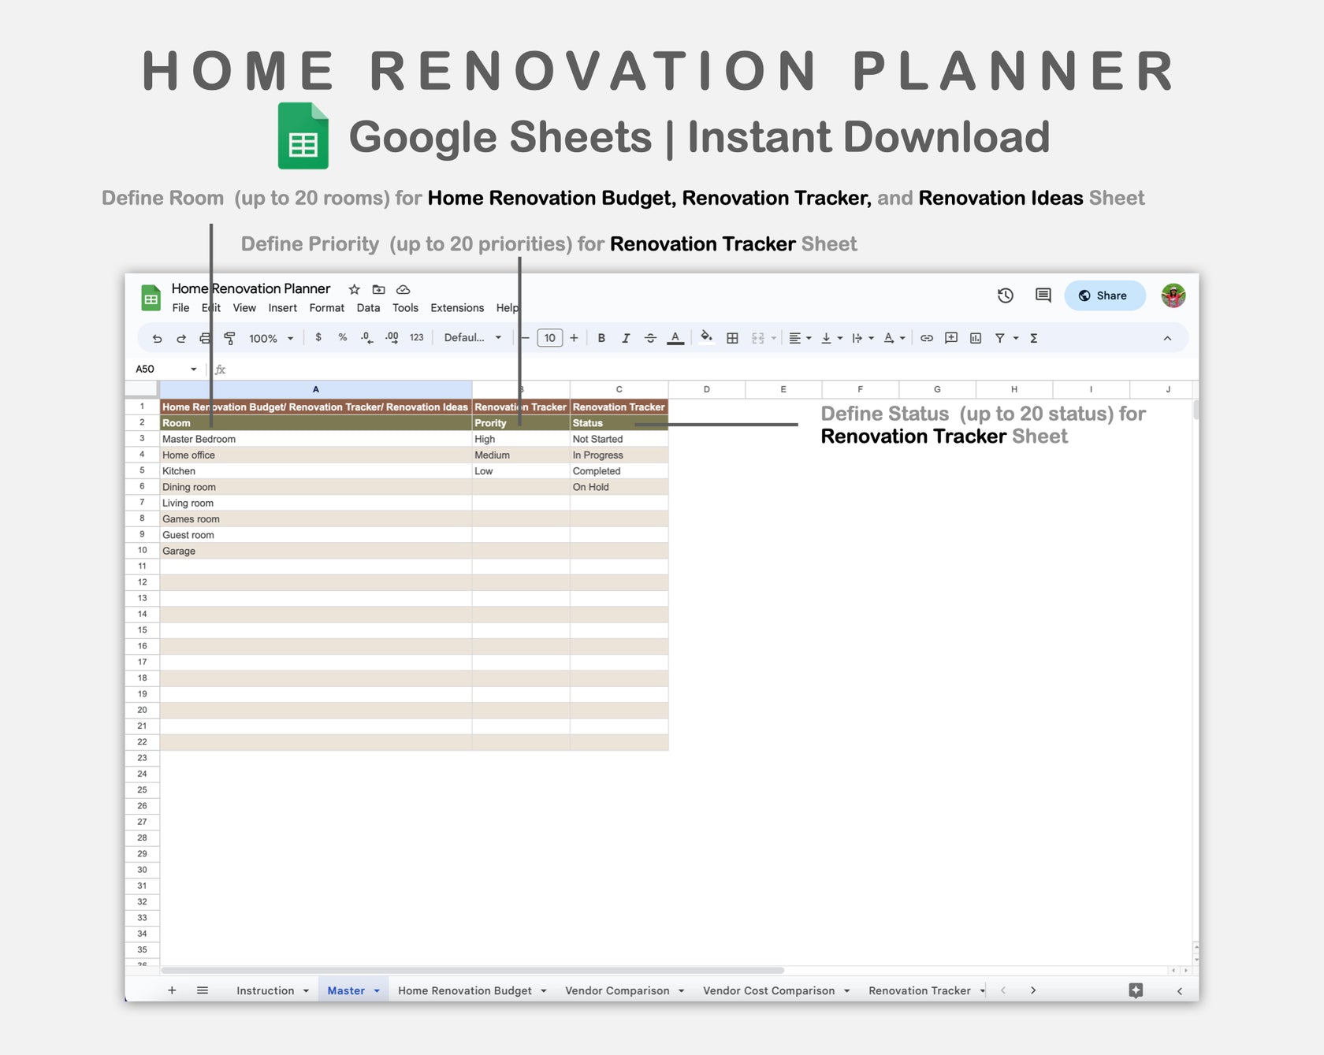
Task: Open the font size zoom dropdown showing 100%
Action: point(268,337)
